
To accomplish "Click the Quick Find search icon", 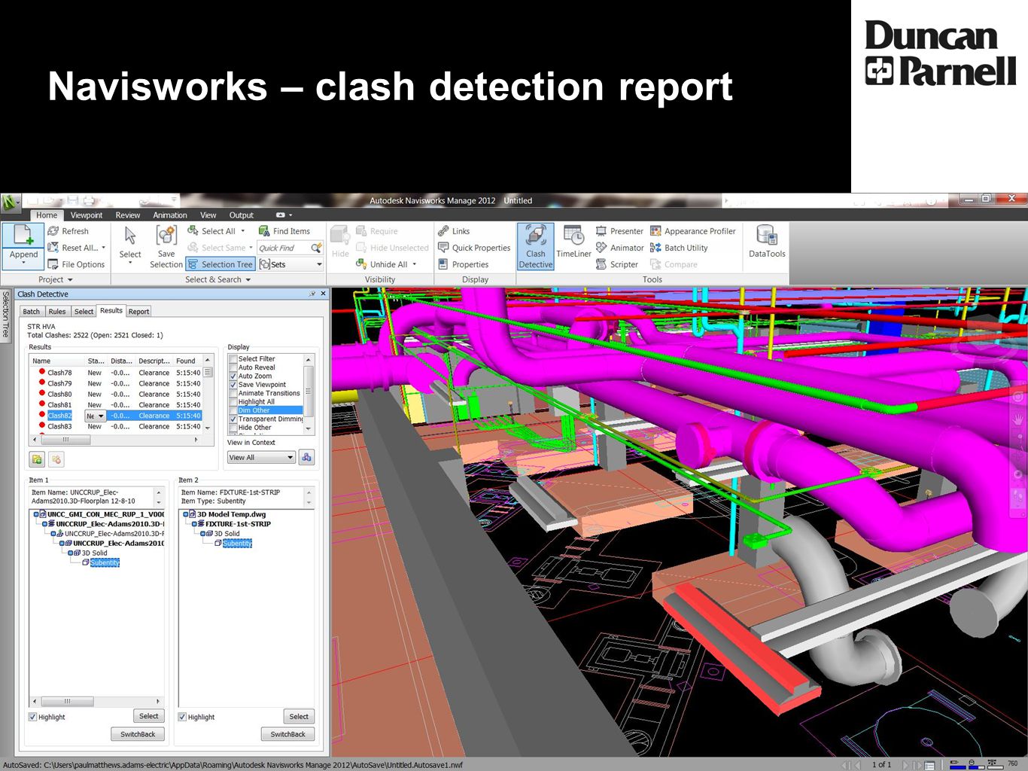I will [x=316, y=248].
